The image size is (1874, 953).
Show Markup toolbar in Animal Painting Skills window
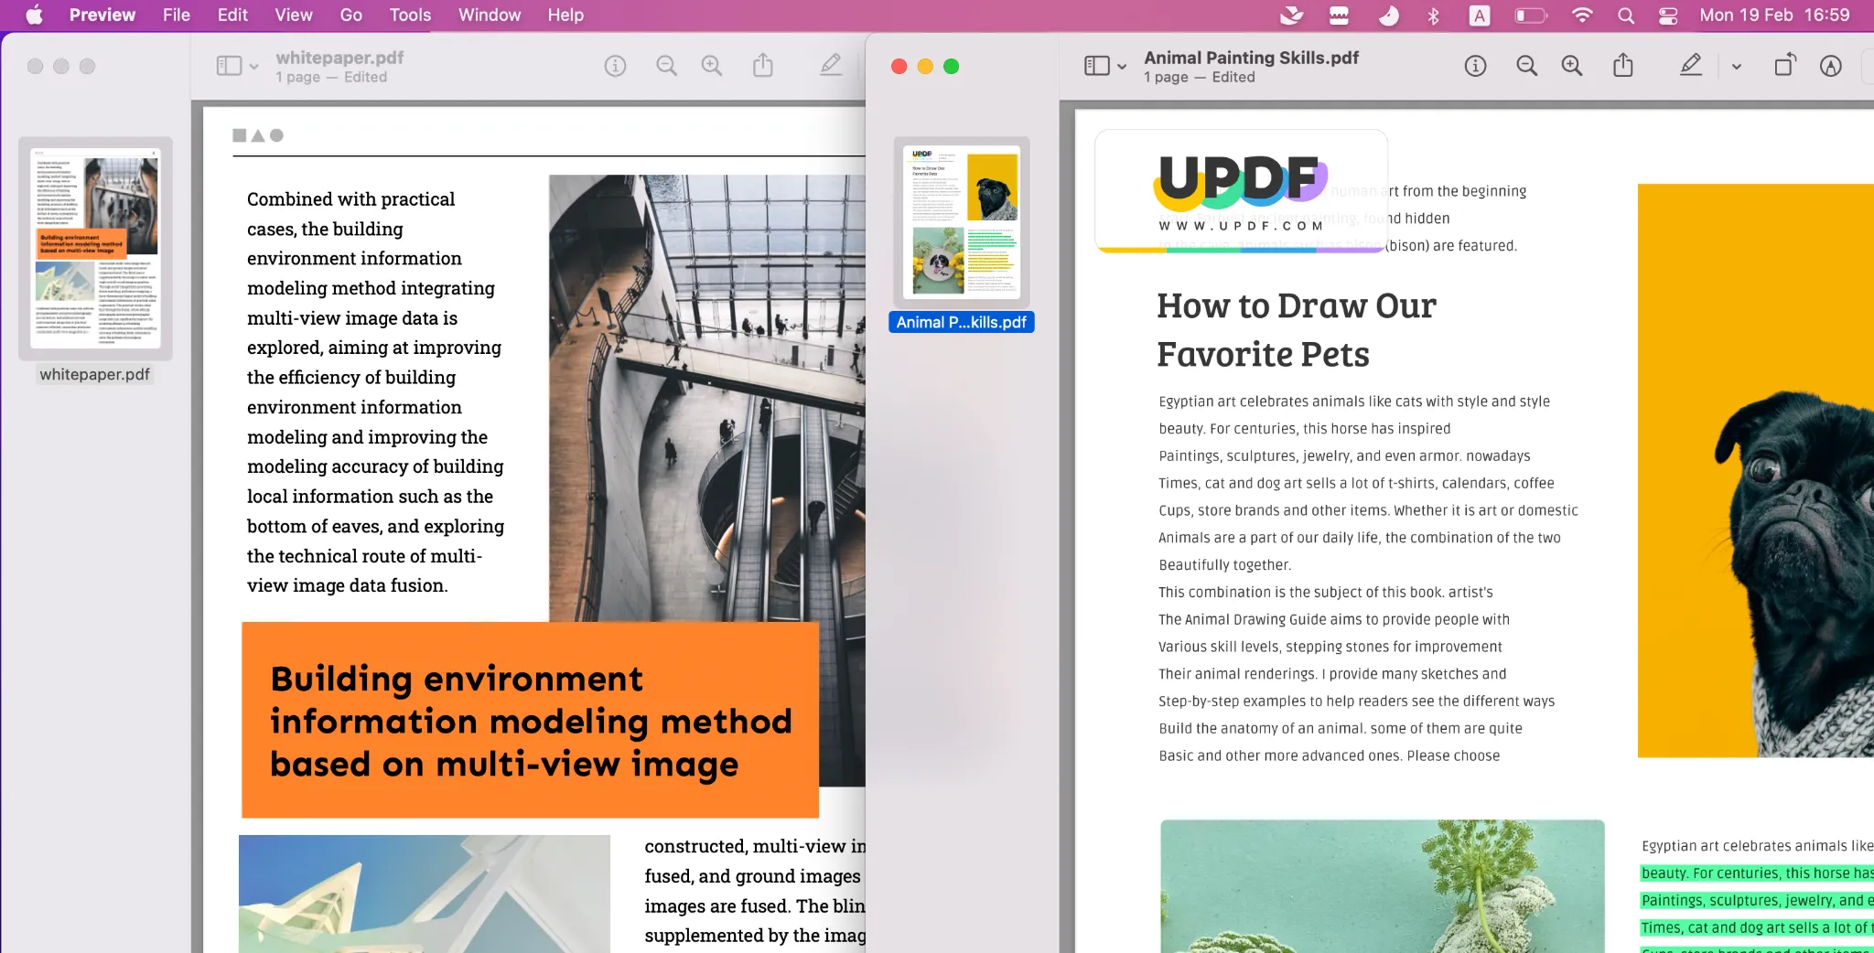(1830, 66)
